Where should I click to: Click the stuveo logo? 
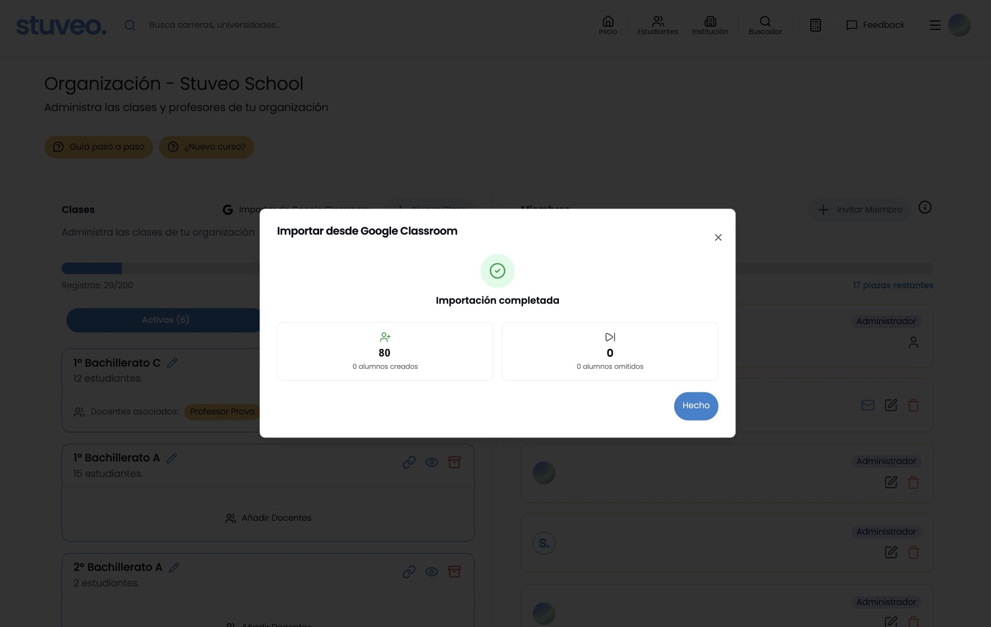[61, 25]
